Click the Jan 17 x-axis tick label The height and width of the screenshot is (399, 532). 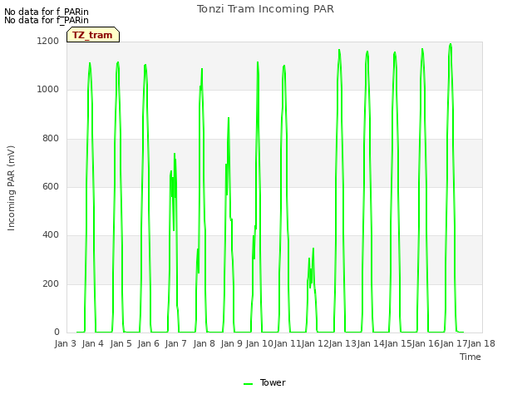click(454, 343)
